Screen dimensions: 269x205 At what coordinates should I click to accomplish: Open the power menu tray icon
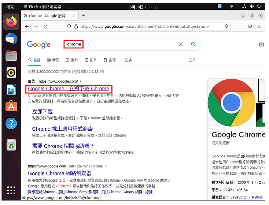(x=259, y=7)
